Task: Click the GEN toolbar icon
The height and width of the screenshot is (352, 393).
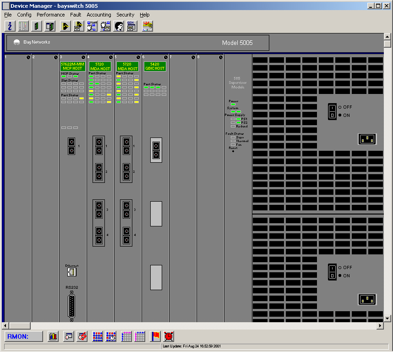Action: [x=132, y=26]
